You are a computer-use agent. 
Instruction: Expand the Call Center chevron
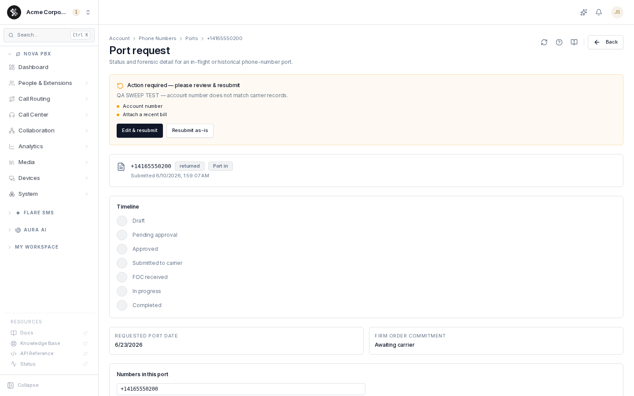[87, 115]
